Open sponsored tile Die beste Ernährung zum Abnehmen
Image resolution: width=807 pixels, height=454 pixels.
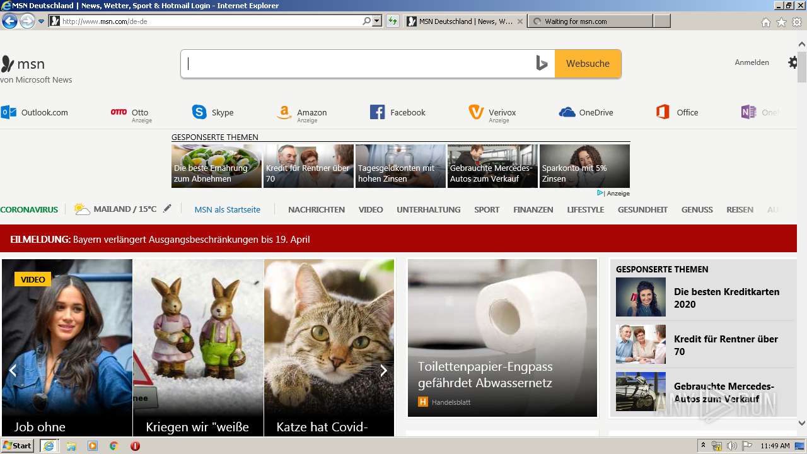(216, 166)
